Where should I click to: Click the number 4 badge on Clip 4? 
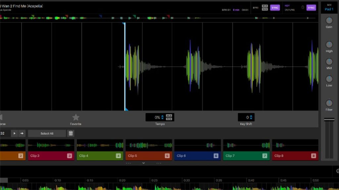point(118,156)
